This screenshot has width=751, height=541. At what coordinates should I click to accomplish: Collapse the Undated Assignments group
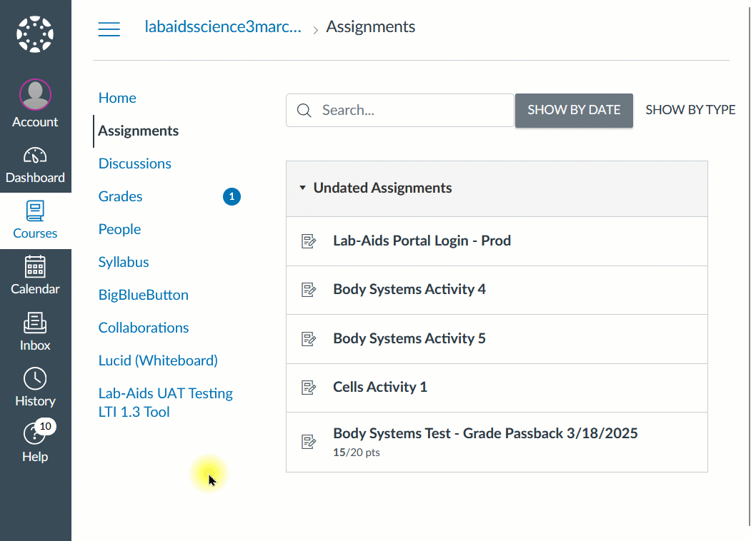[302, 188]
